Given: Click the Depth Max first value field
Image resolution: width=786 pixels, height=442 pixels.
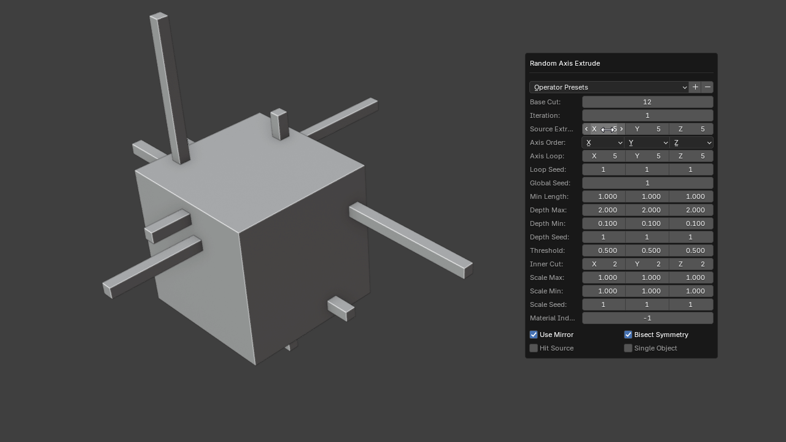Looking at the screenshot, I should [603, 210].
